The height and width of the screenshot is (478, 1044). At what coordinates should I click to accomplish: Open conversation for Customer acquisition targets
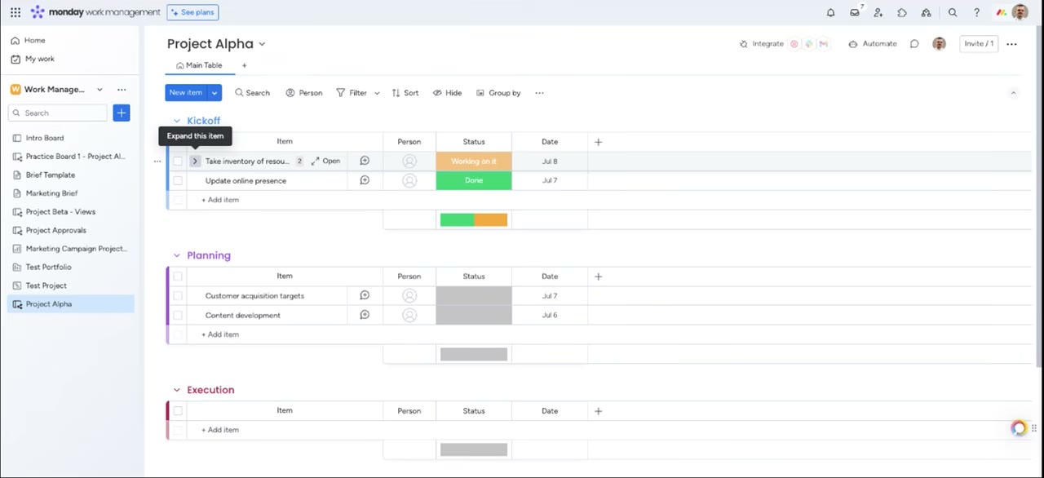pyautogui.click(x=365, y=295)
